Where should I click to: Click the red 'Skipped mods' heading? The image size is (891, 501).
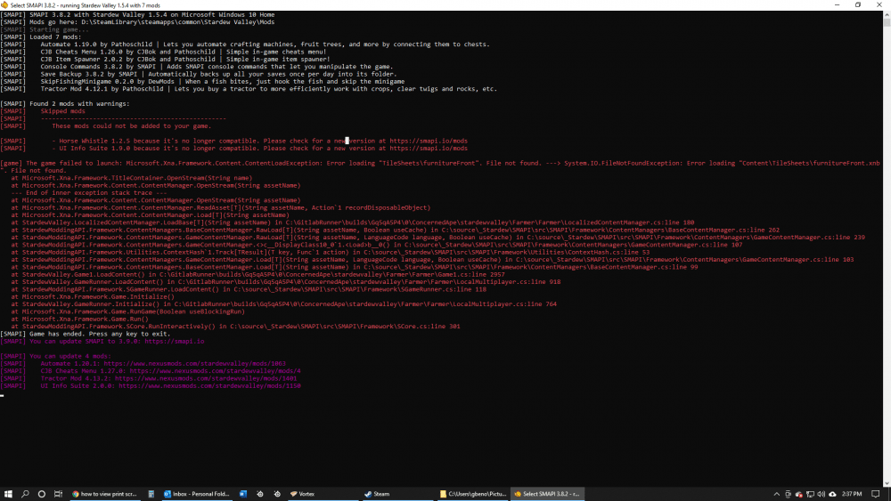click(x=62, y=111)
